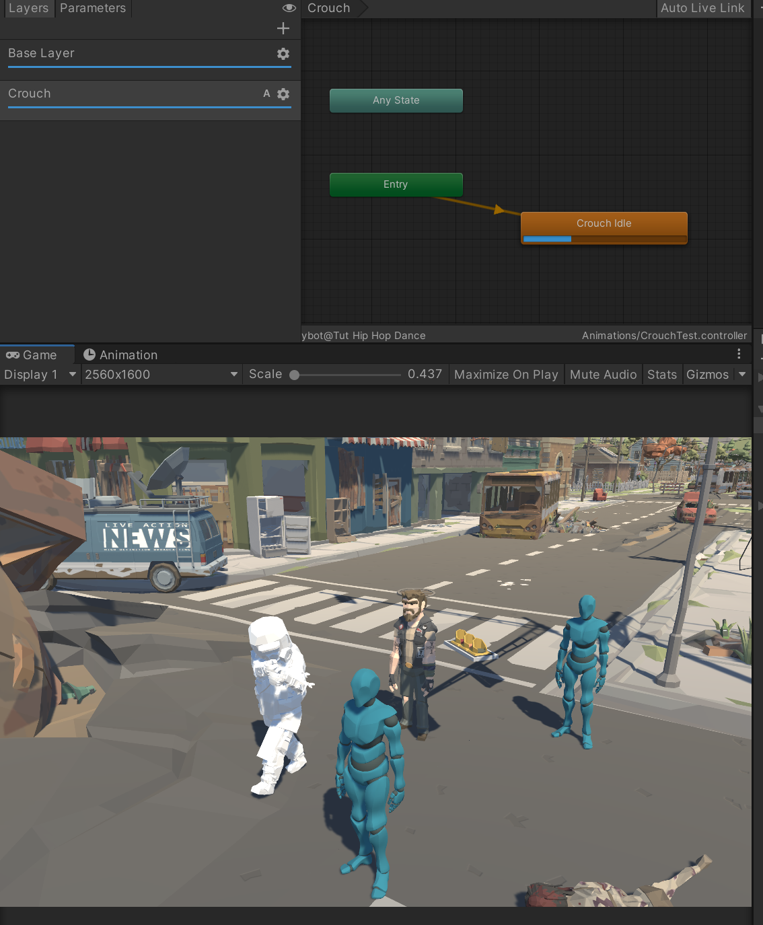Toggle Gizmos in Game view
Viewport: 763px width, 925px height.
click(707, 375)
